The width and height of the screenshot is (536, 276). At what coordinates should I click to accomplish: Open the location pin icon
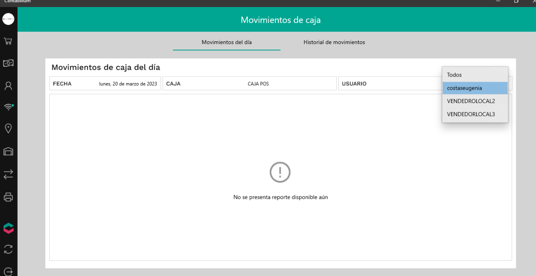click(x=8, y=128)
